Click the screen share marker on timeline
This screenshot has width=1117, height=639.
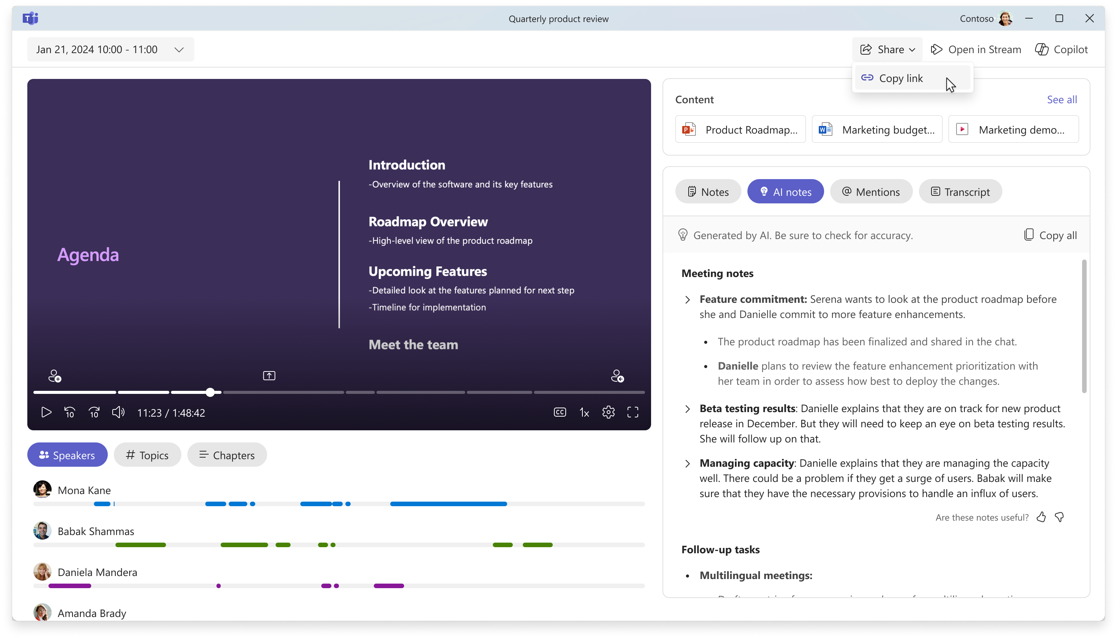(269, 376)
